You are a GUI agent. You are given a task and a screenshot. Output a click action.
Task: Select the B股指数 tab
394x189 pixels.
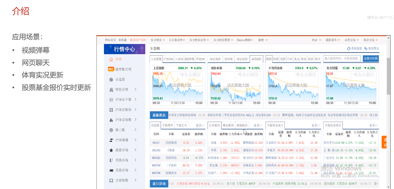tap(190, 59)
